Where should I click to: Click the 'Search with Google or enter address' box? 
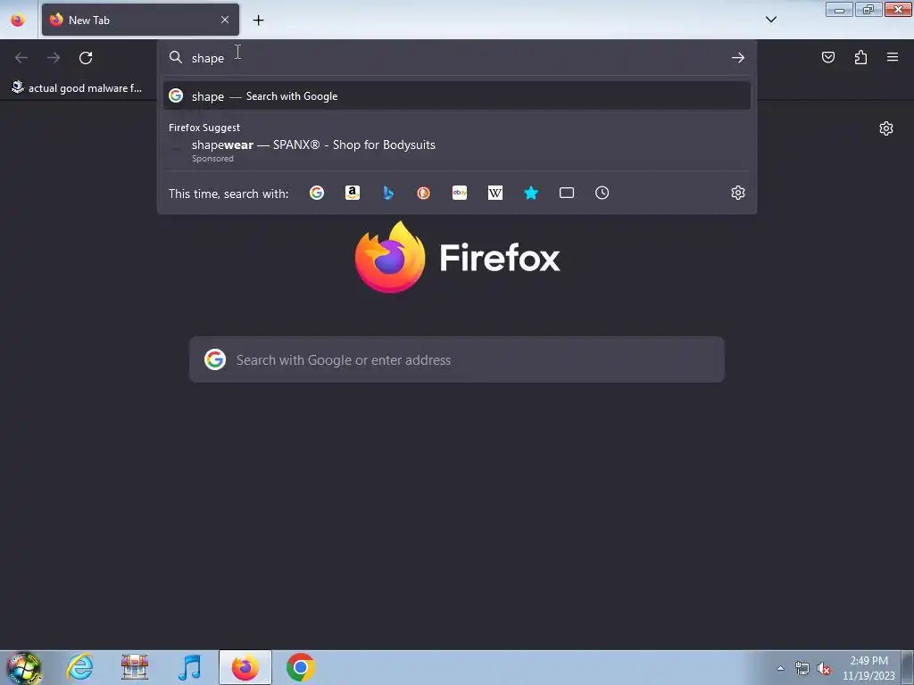[456, 359]
